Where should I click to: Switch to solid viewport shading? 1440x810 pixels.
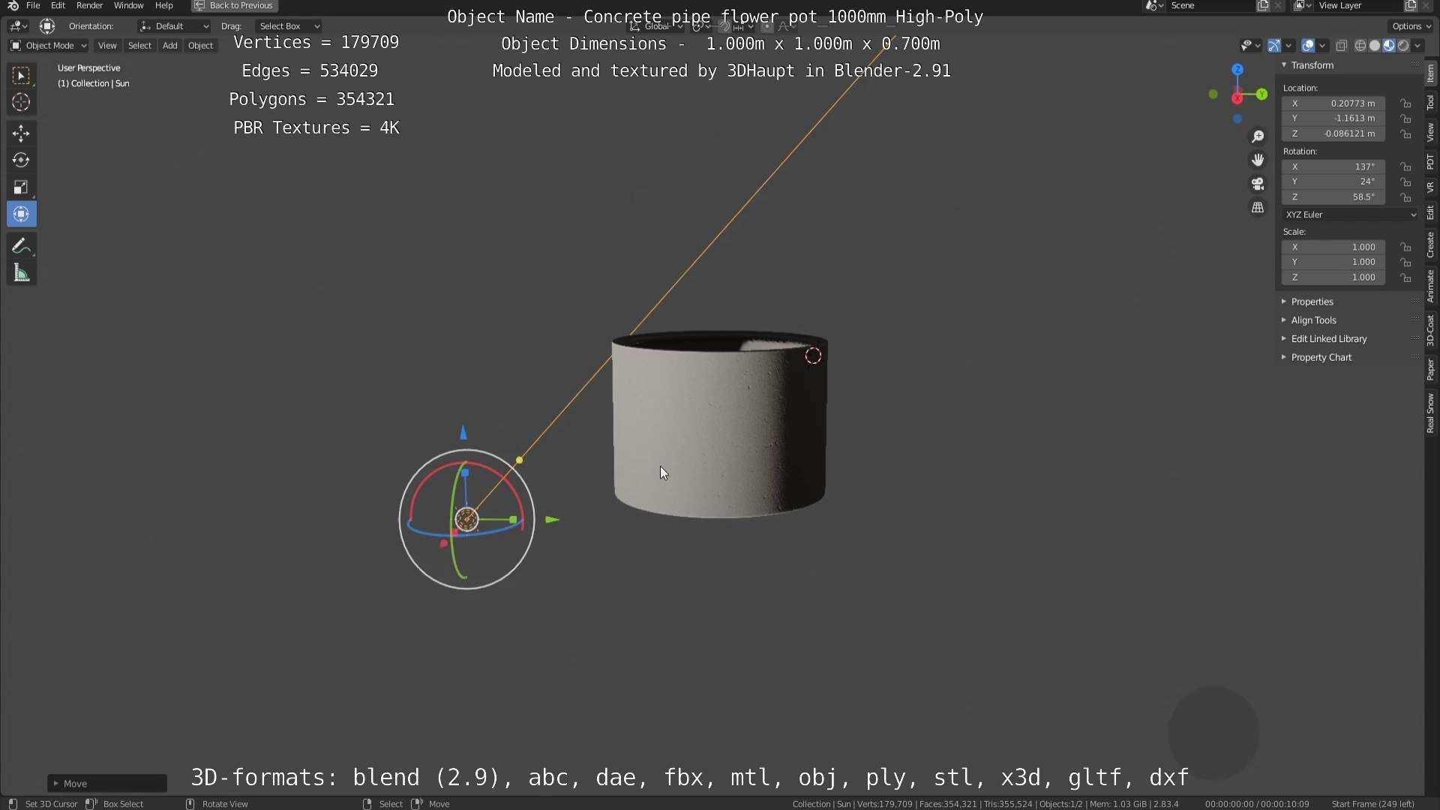coord(1375,46)
